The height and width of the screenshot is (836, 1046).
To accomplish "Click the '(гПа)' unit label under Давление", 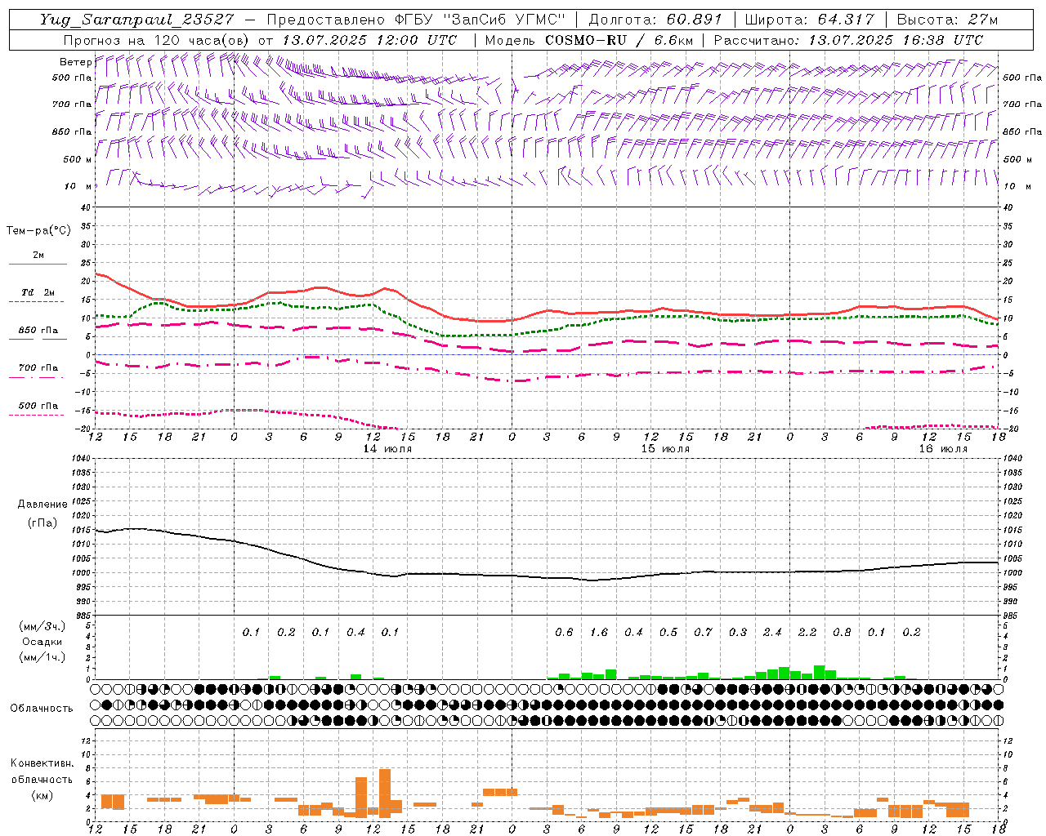I will click(x=42, y=523).
